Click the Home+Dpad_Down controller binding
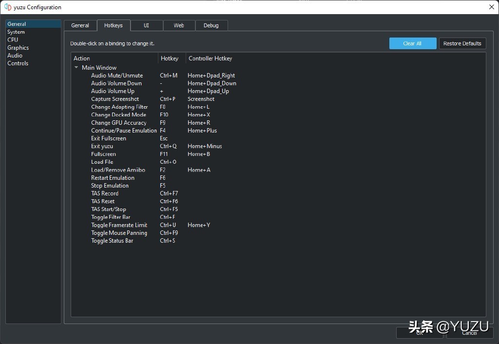Image resolution: width=499 pixels, height=344 pixels. tap(212, 83)
